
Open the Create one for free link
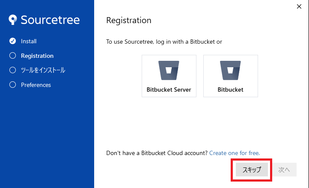235,153
